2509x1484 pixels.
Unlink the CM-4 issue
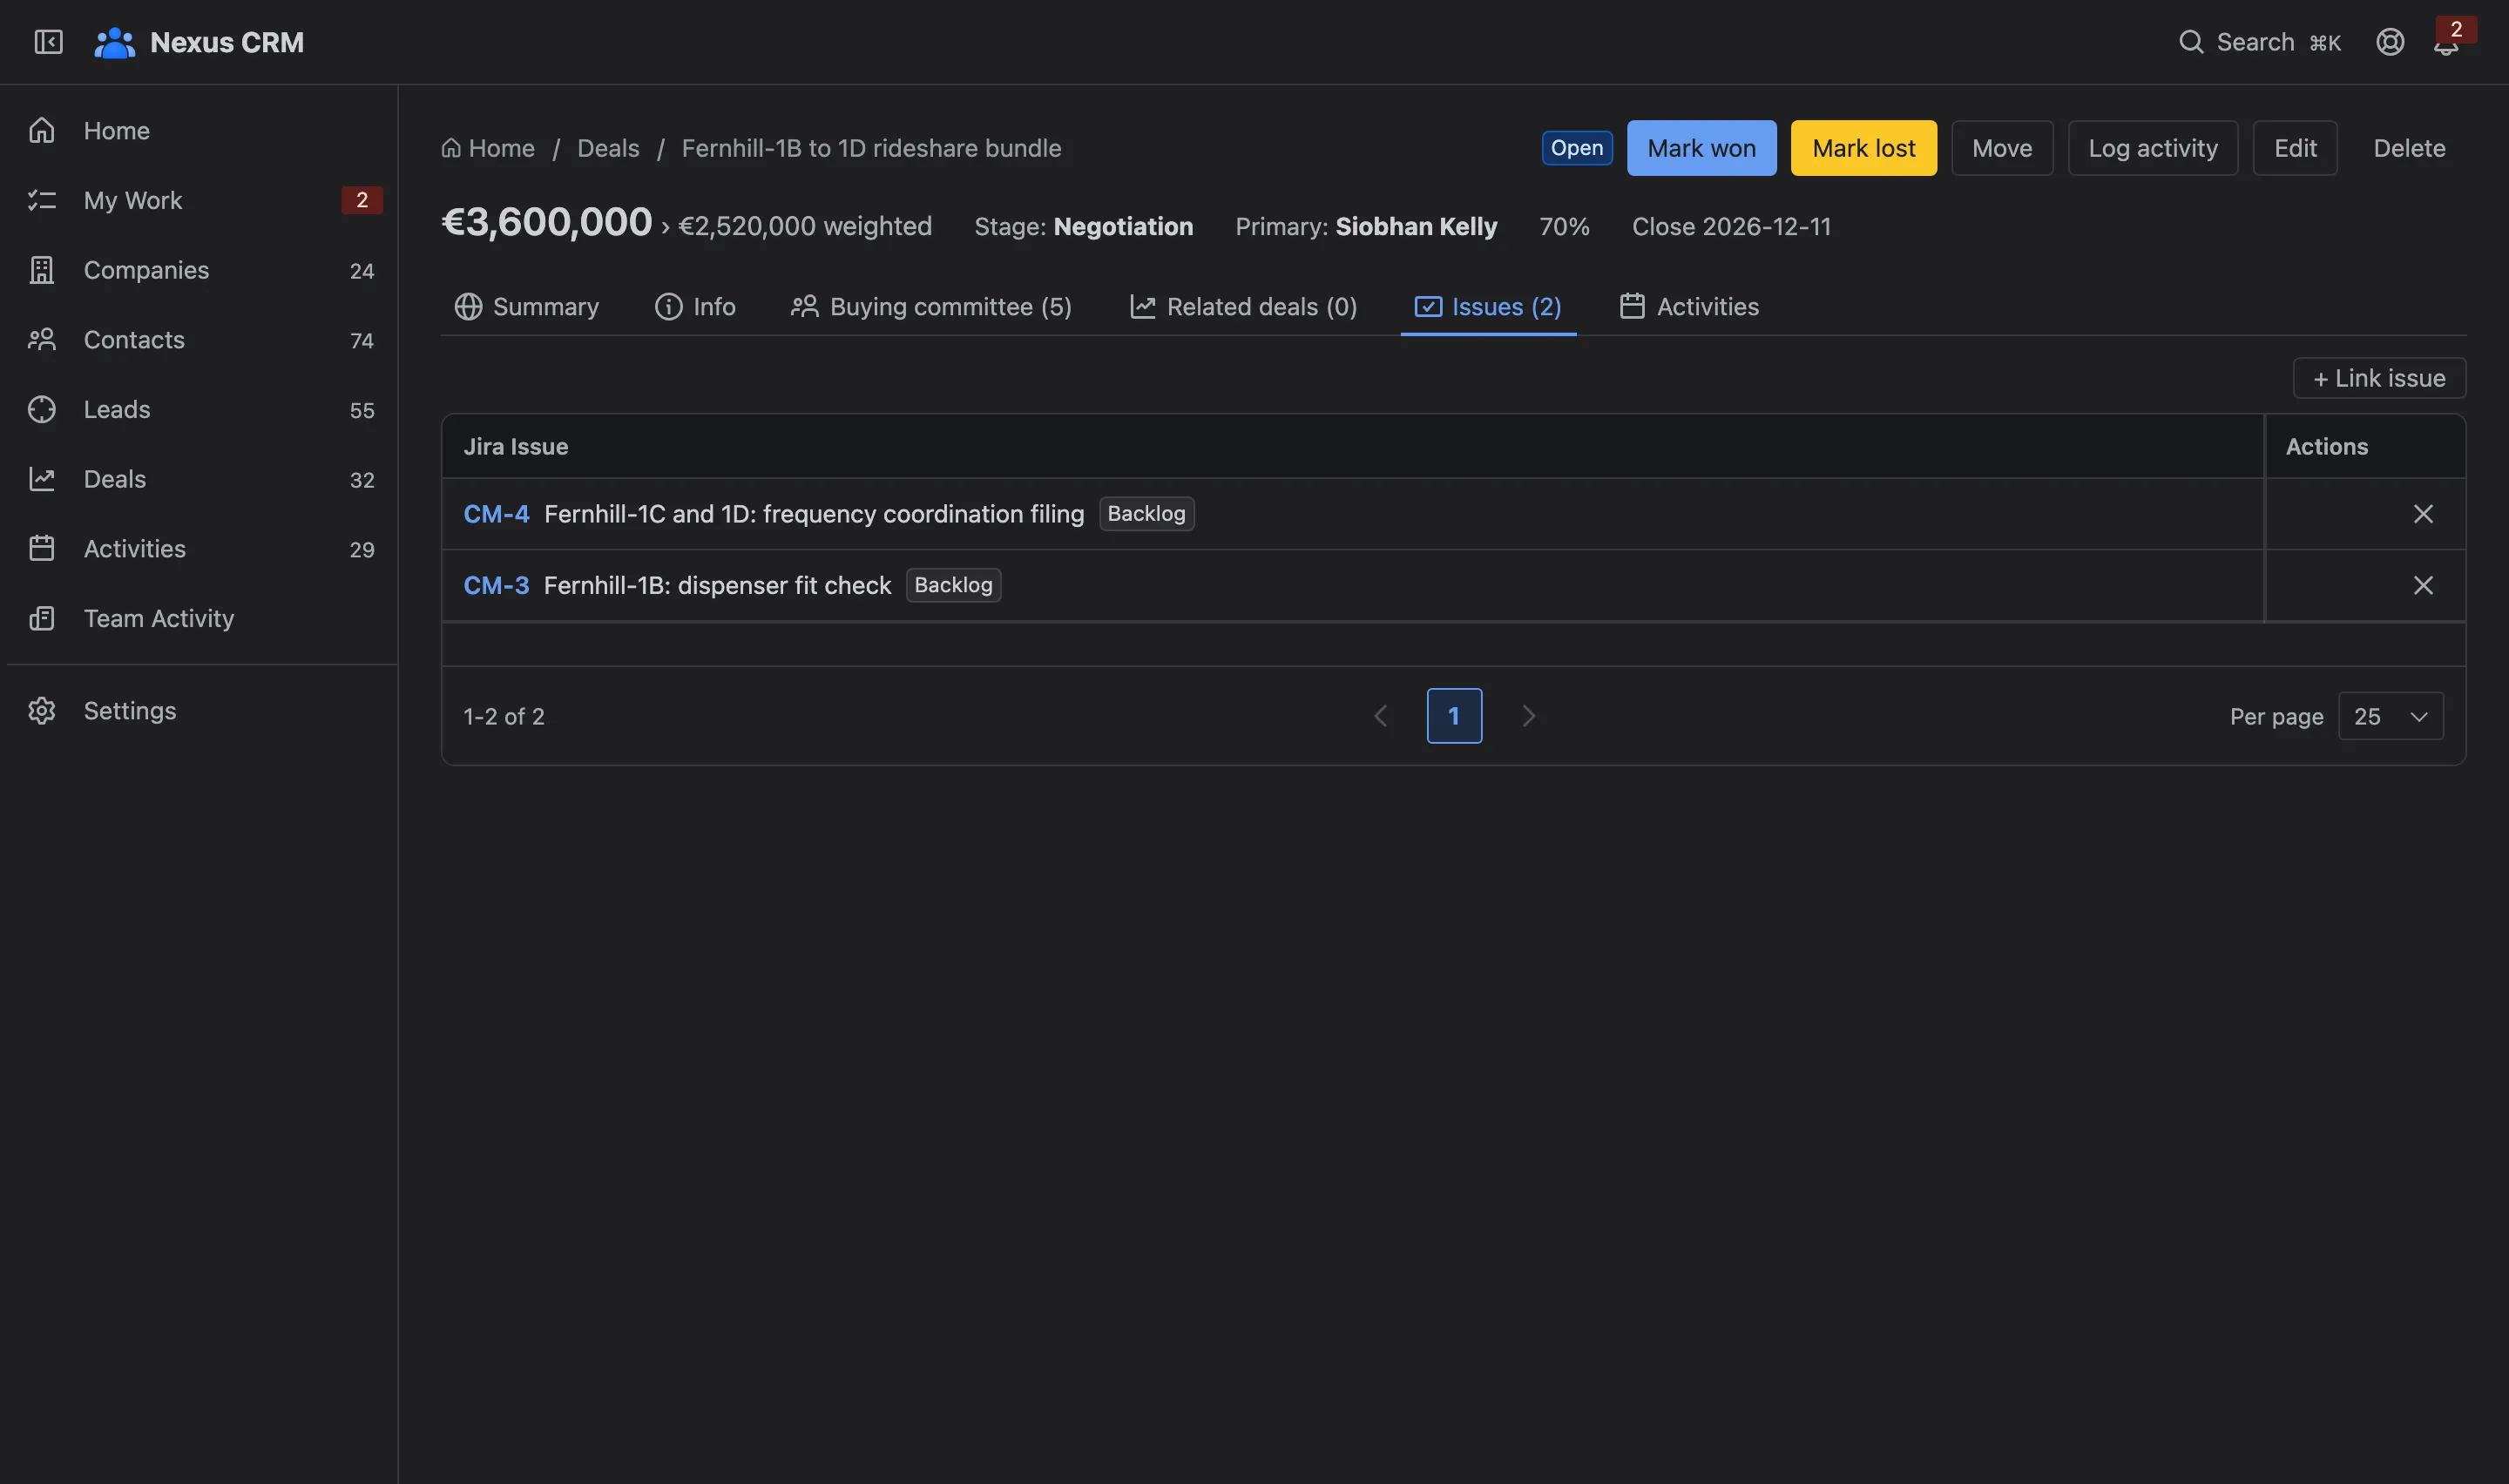click(2422, 514)
